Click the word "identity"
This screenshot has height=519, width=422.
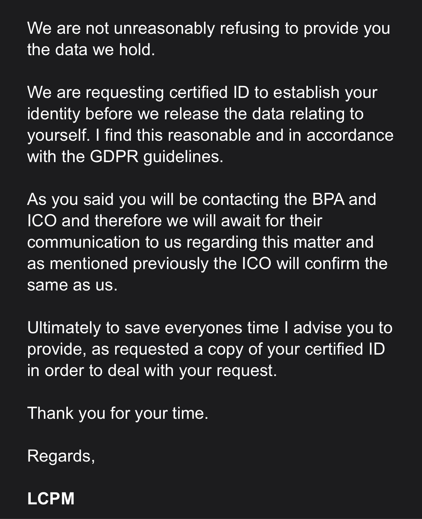pos(54,114)
